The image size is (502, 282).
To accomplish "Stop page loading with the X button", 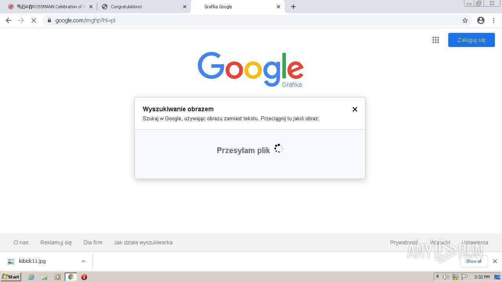I will (x=34, y=20).
